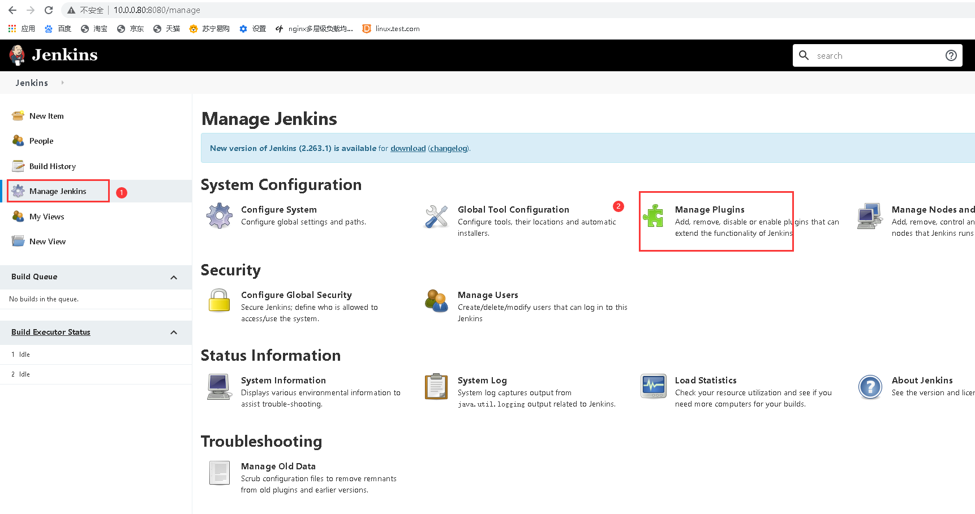
Task: Click the download link for new version
Action: click(x=408, y=148)
